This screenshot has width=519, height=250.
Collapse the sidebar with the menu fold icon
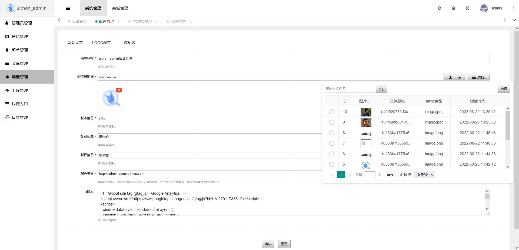(x=68, y=8)
